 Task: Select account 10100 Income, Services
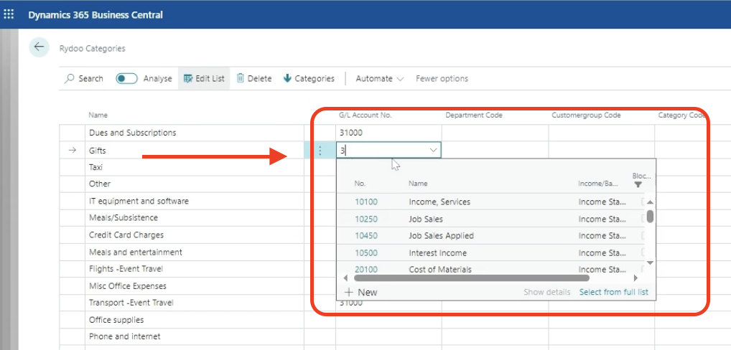[366, 202]
